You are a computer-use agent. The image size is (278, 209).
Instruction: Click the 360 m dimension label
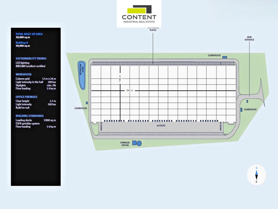tap(130, 91)
